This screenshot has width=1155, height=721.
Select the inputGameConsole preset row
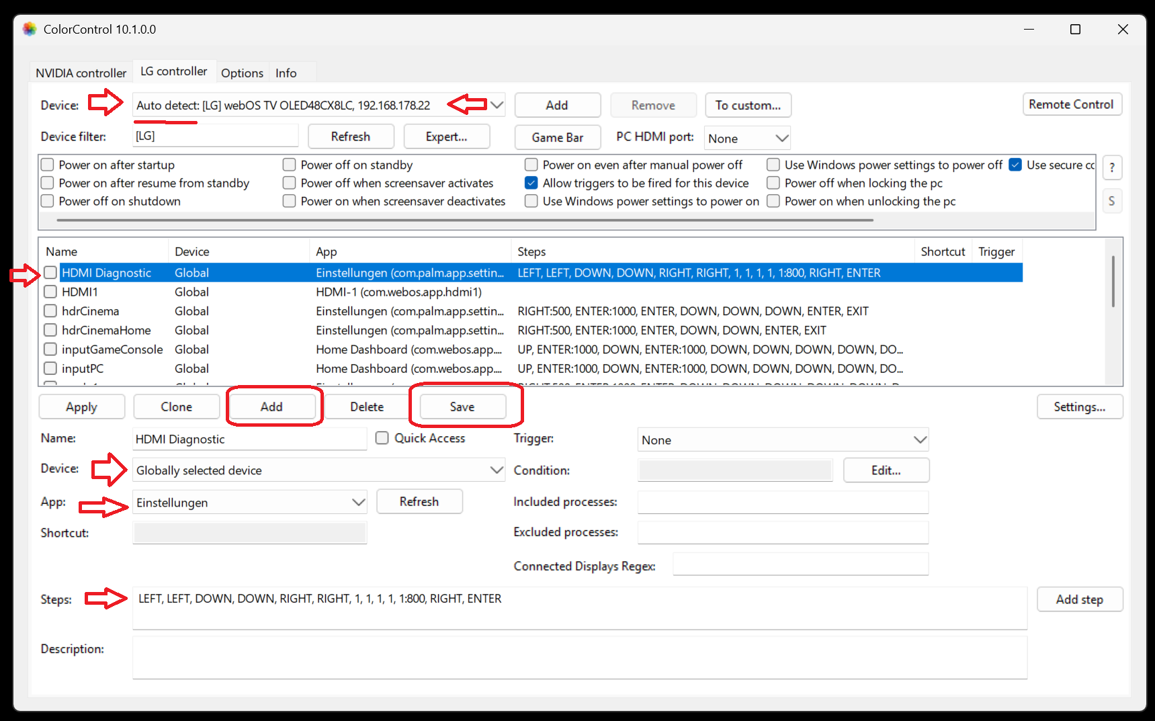(531, 349)
